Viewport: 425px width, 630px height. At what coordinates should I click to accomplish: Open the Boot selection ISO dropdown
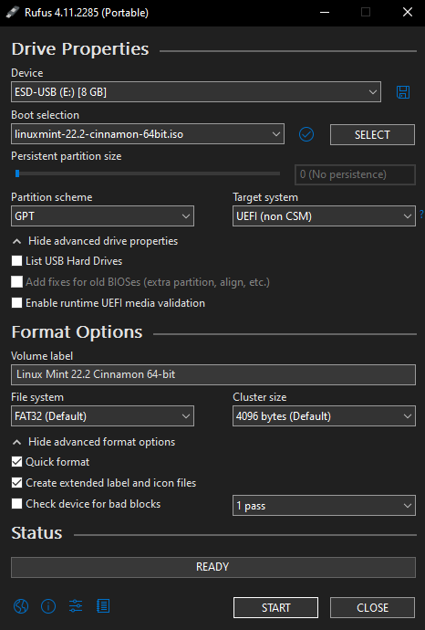tap(148, 134)
